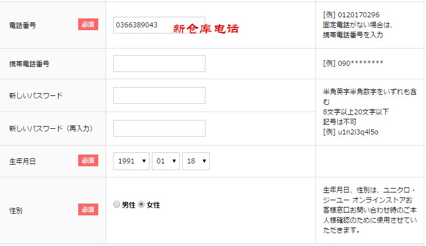Click the [例] 090******** hint text
This screenshot has width=426, height=246.
[x=353, y=63]
